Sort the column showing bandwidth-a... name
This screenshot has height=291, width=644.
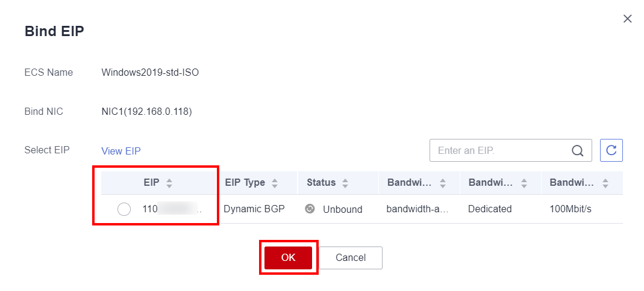[x=443, y=183]
